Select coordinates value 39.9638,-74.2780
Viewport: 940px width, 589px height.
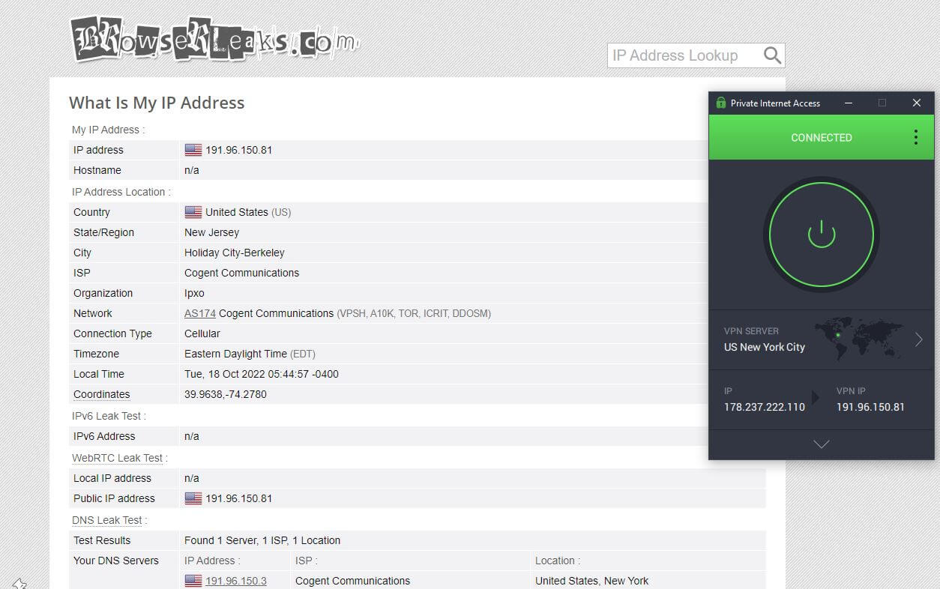click(x=226, y=394)
